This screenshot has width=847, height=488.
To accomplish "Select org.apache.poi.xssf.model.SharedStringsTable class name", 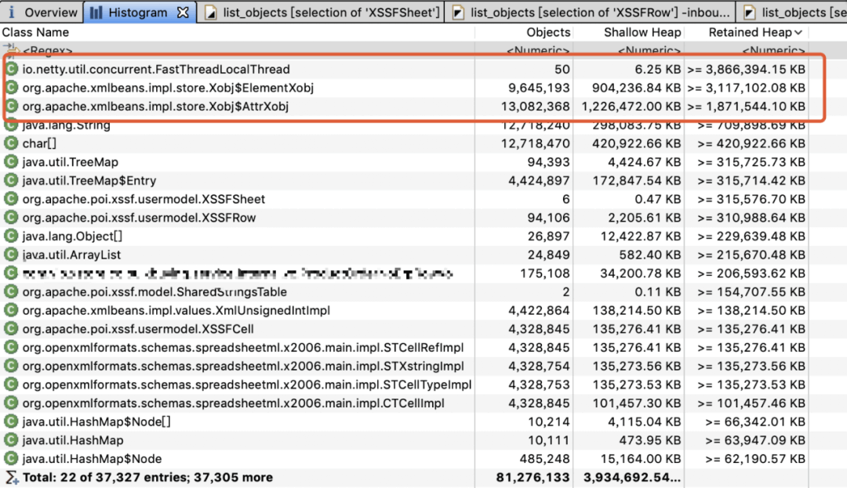I will point(154,291).
